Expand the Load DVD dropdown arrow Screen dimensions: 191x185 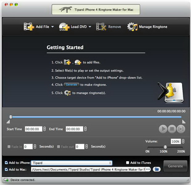point(90,27)
